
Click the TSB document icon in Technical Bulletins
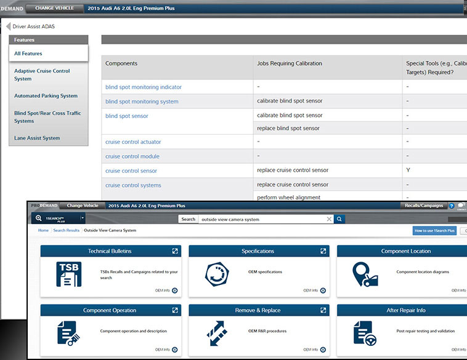point(68,274)
